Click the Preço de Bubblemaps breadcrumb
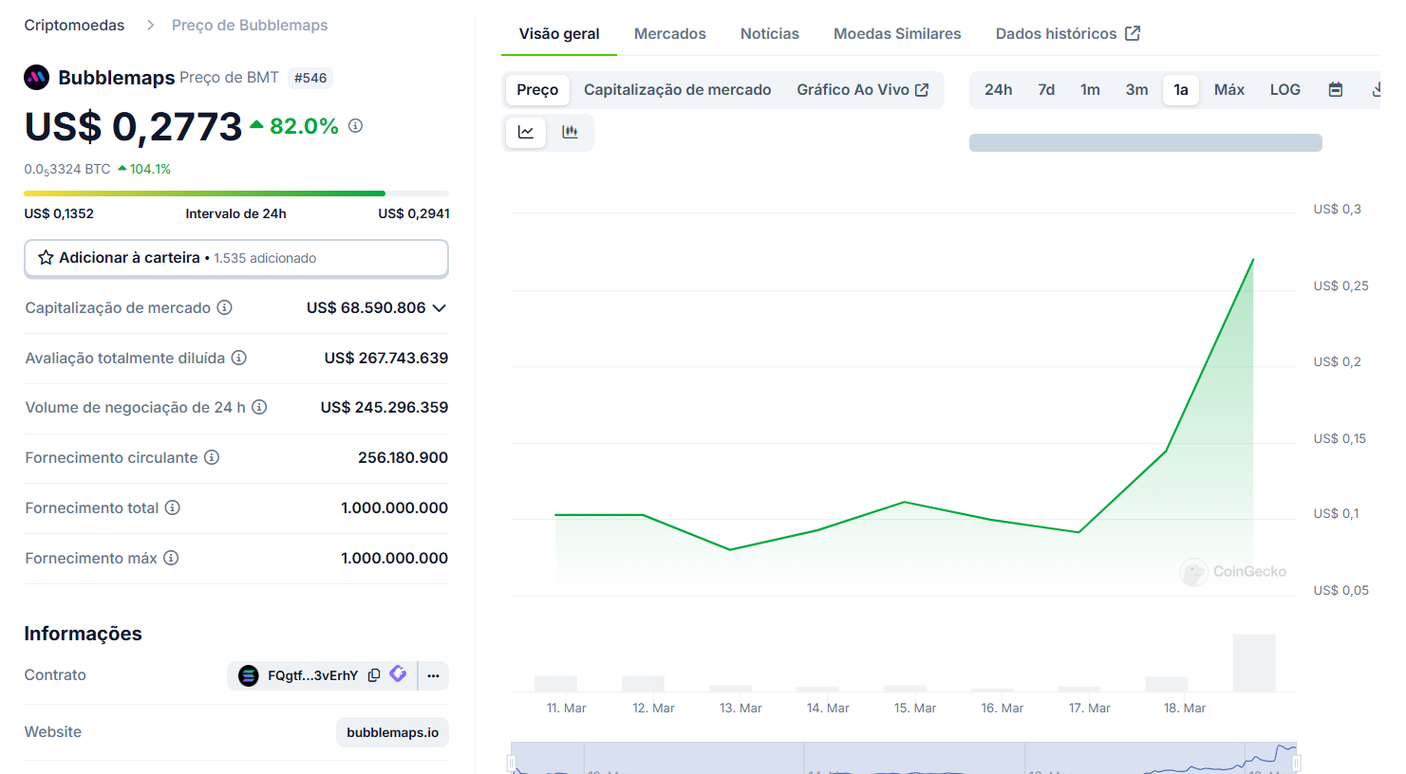The width and height of the screenshot is (1406, 774). coord(250,25)
